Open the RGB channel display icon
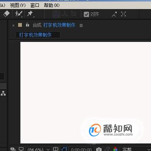Viewport: 151px width, 151px height. 115,149
